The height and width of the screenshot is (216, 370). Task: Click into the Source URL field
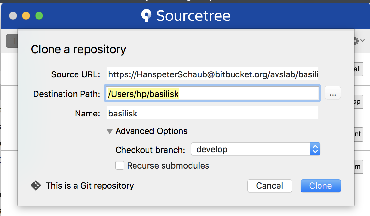(x=212, y=75)
